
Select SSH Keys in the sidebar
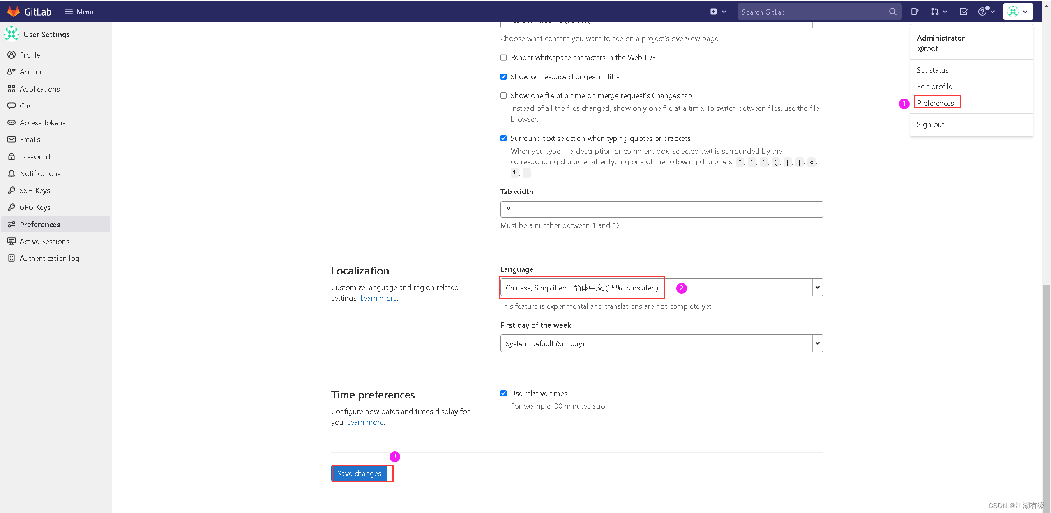coord(35,190)
